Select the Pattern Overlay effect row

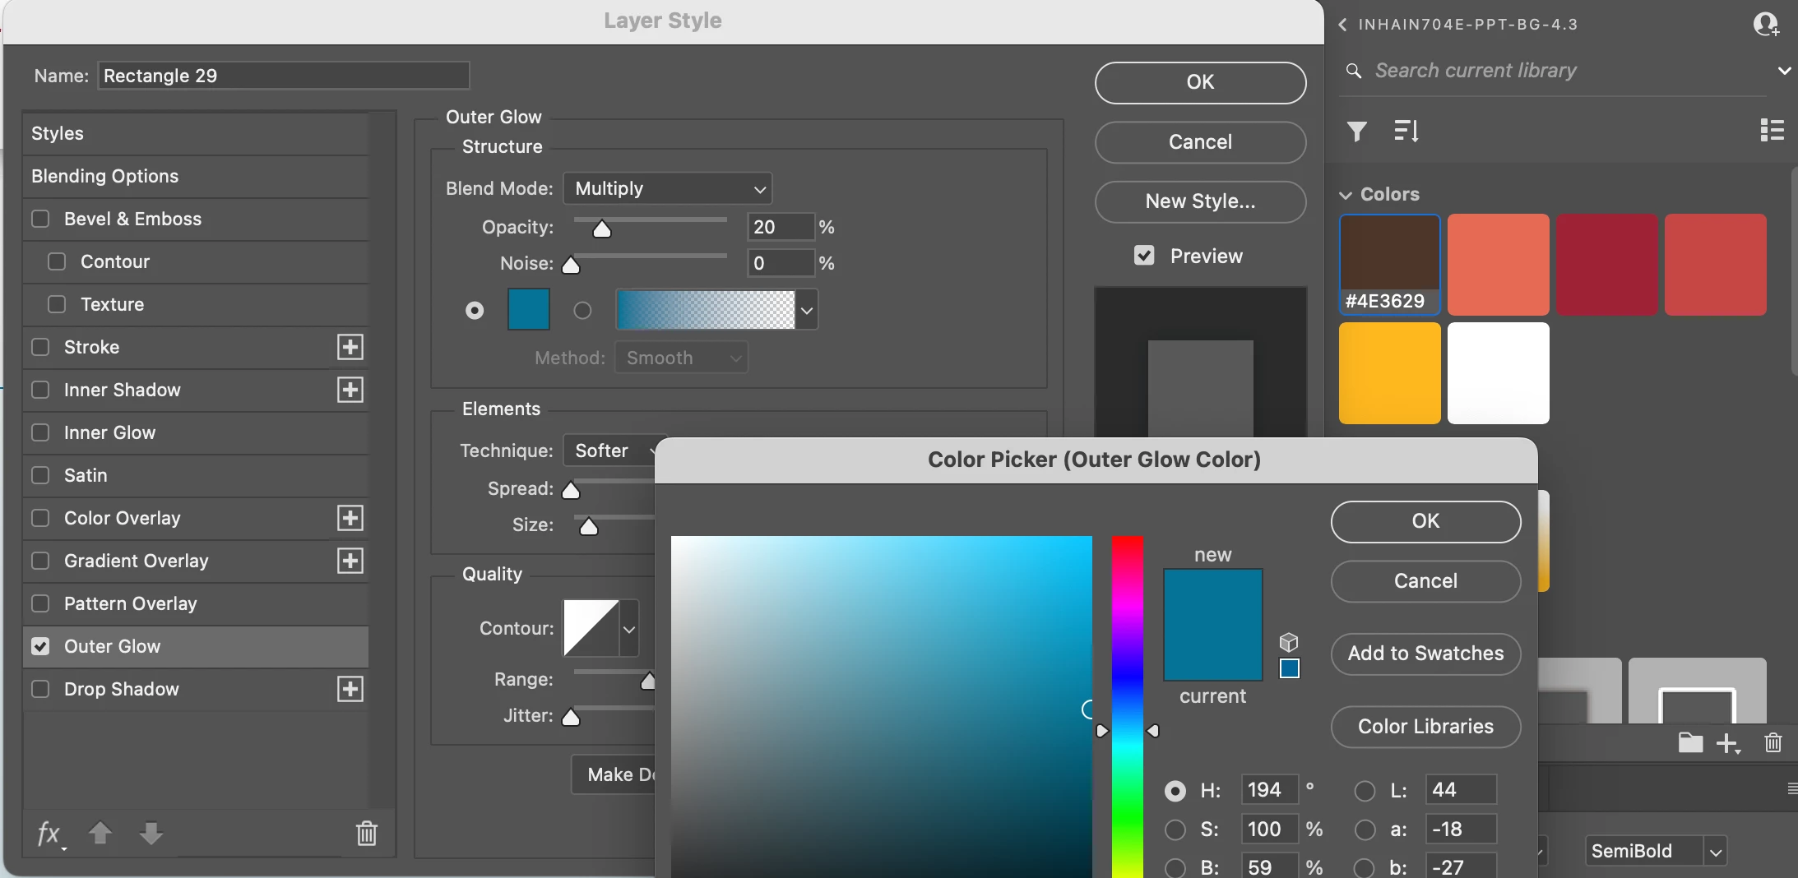pos(196,603)
